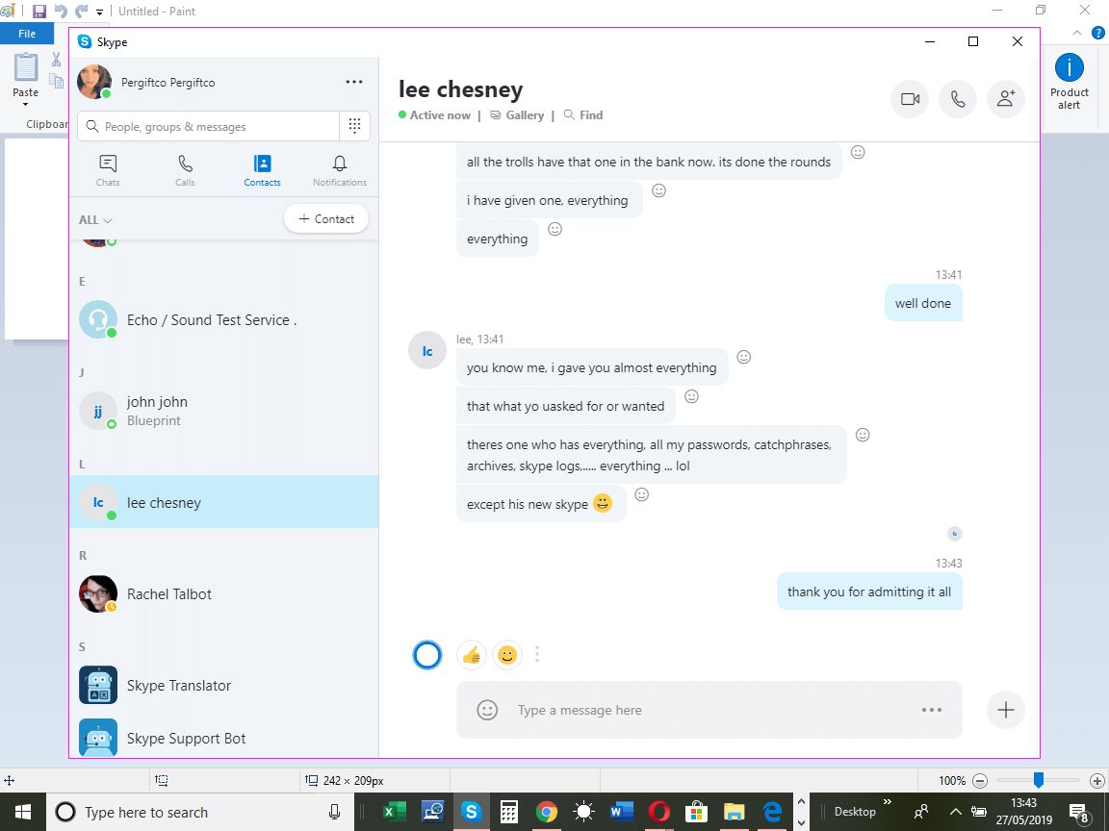
Task: React to "except his new skype" message
Action: [x=641, y=494]
